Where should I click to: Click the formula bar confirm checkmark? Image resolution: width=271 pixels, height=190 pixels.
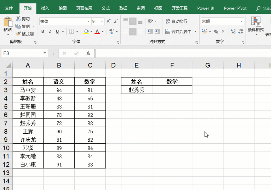[x=76, y=53]
